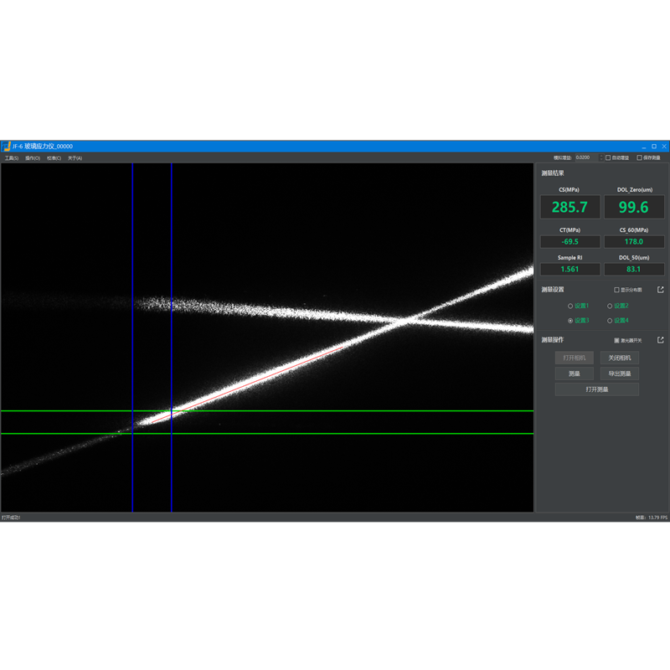
Task: Open the 关于(A) menu
Action: click(x=75, y=158)
